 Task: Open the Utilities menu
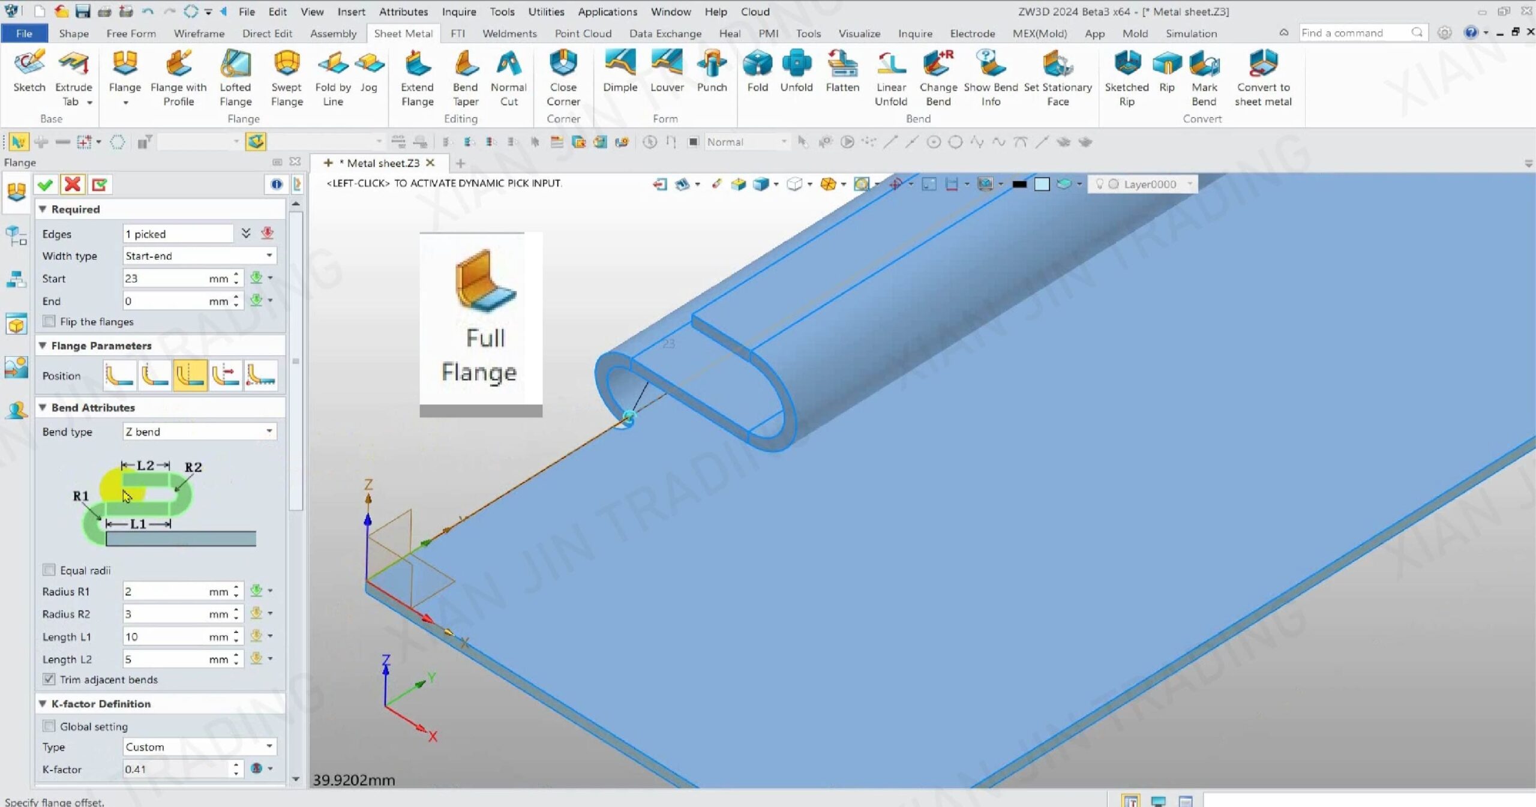(x=545, y=11)
